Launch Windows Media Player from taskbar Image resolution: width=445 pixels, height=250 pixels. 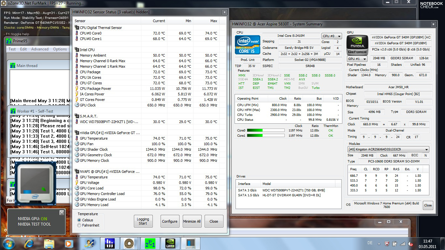pos(68,243)
